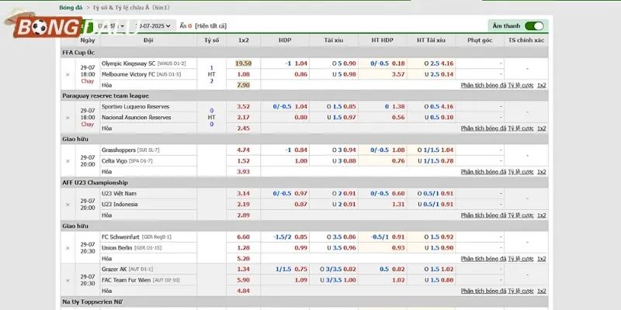Open the date dropdown showing 07-2025
The image size is (621, 310).
tap(154, 26)
